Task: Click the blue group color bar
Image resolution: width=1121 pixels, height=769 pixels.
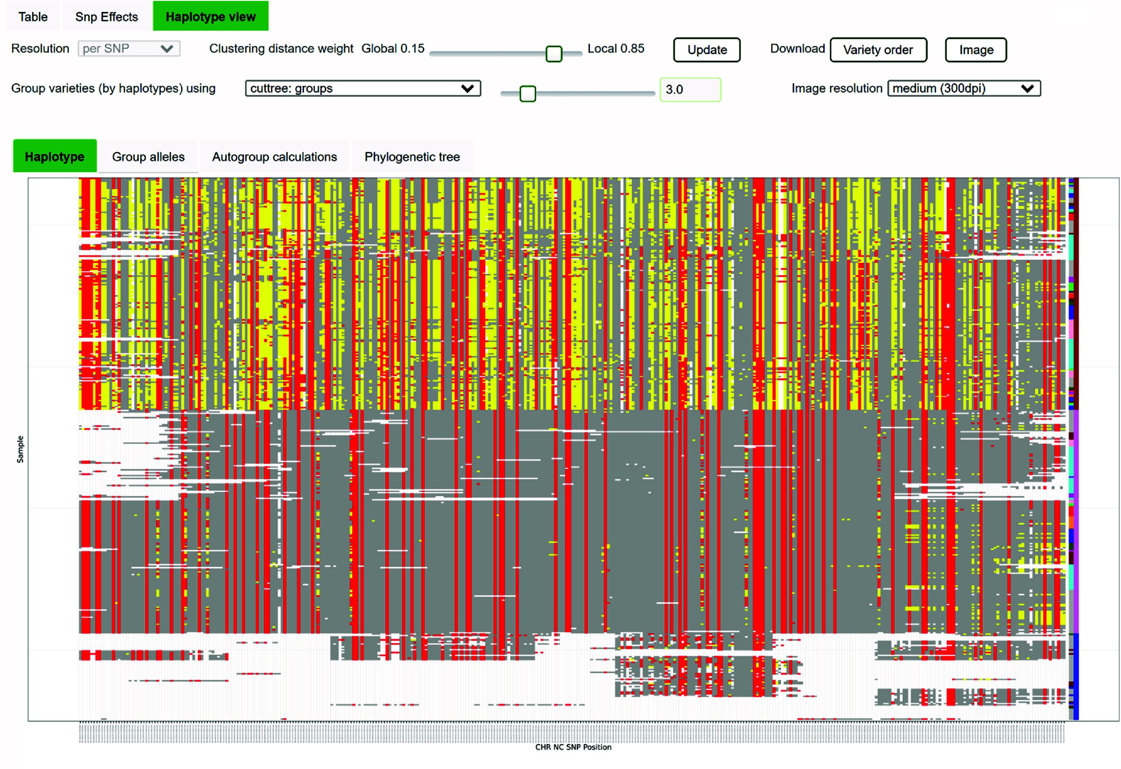Action: click(x=1076, y=675)
